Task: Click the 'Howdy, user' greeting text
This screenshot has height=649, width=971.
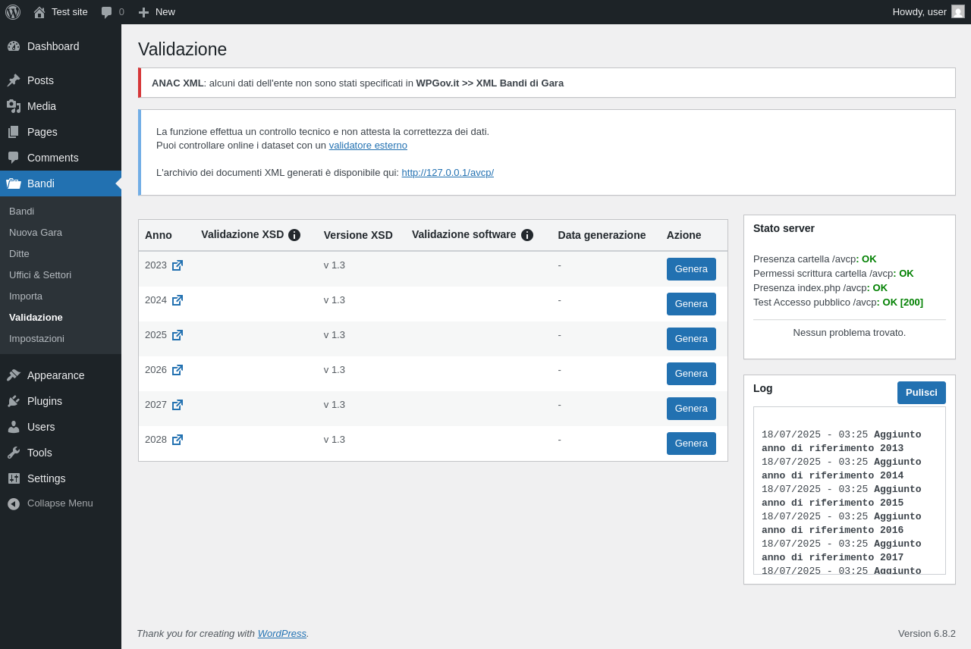Action: point(919,12)
